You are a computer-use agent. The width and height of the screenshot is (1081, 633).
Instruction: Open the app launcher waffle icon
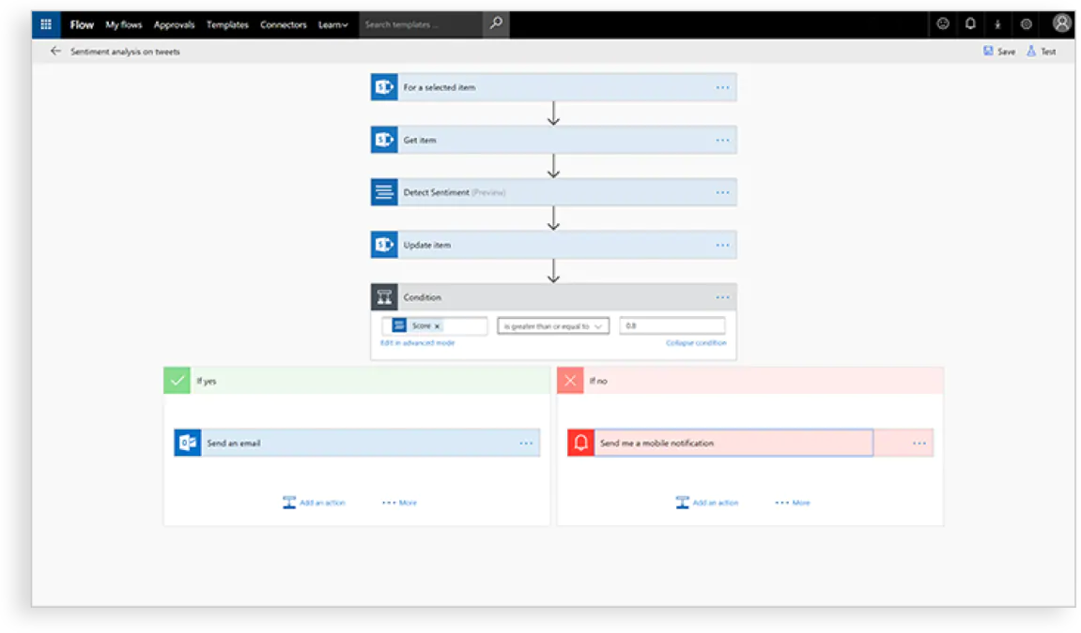click(x=46, y=24)
